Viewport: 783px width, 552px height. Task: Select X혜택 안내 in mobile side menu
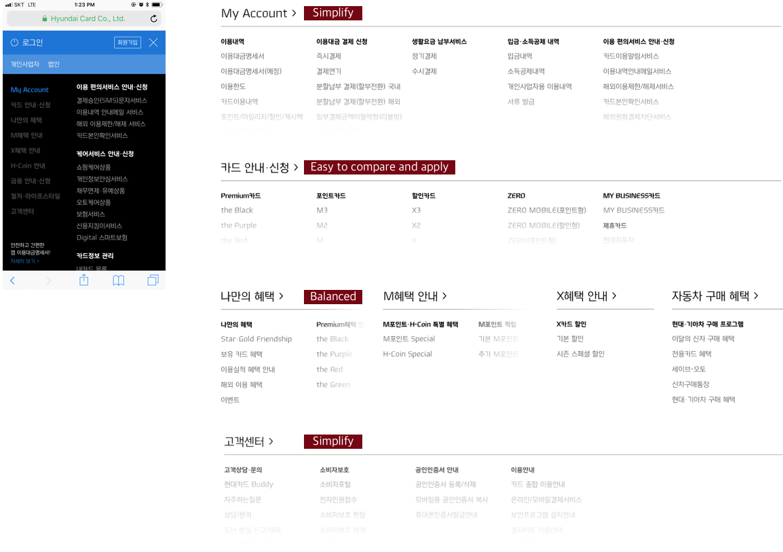(x=26, y=150)
